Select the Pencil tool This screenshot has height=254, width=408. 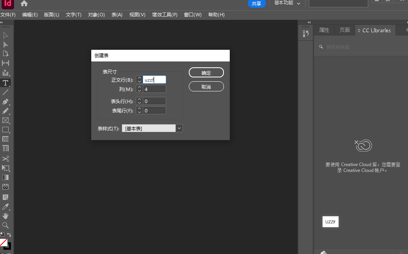click(5, 111)
